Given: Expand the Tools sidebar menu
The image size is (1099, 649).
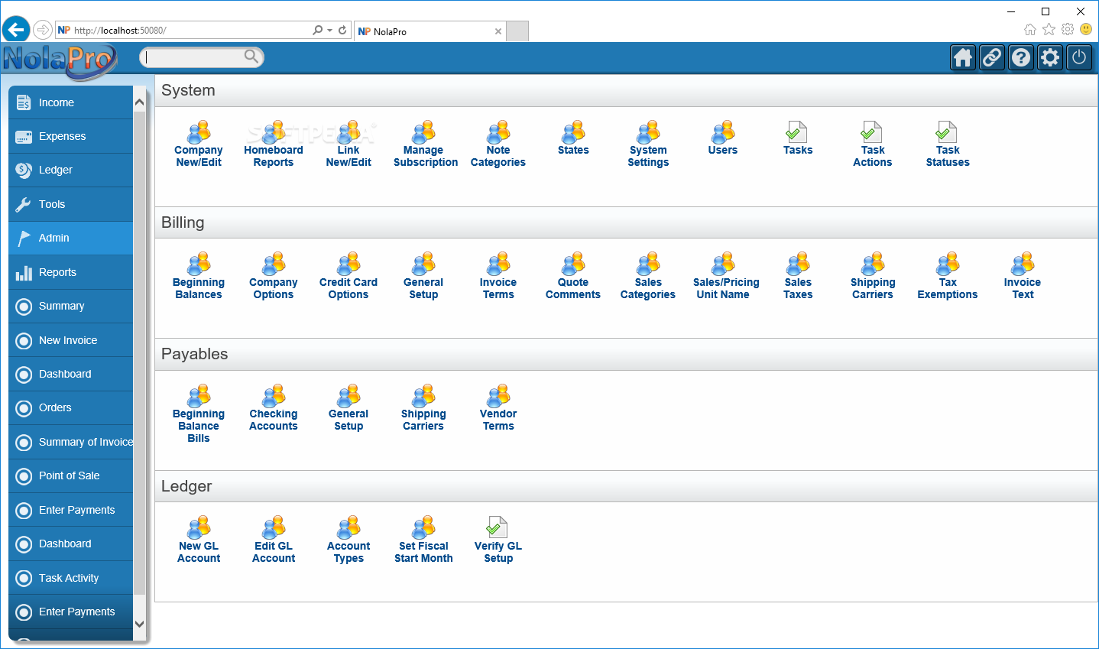Looking at the screenshot, I should [71, 204].
